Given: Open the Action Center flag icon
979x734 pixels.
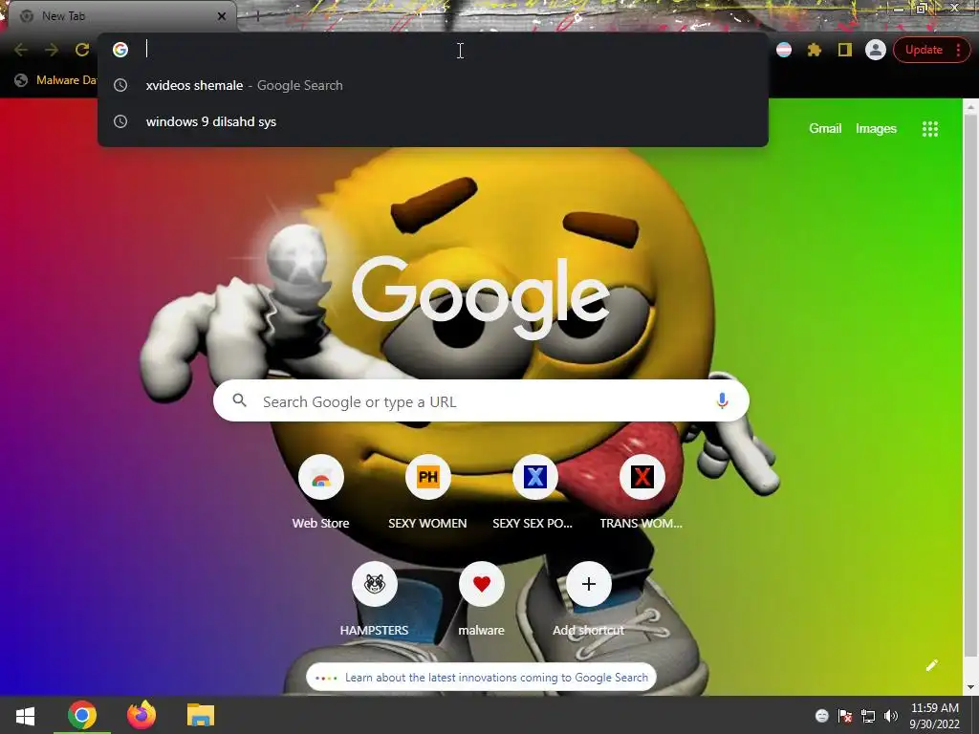Looking at the screenshot, I should pos(845,716).
